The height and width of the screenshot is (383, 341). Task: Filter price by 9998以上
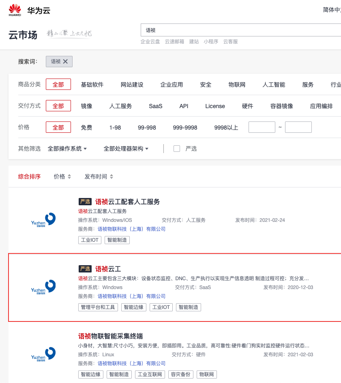click(226, 128)
